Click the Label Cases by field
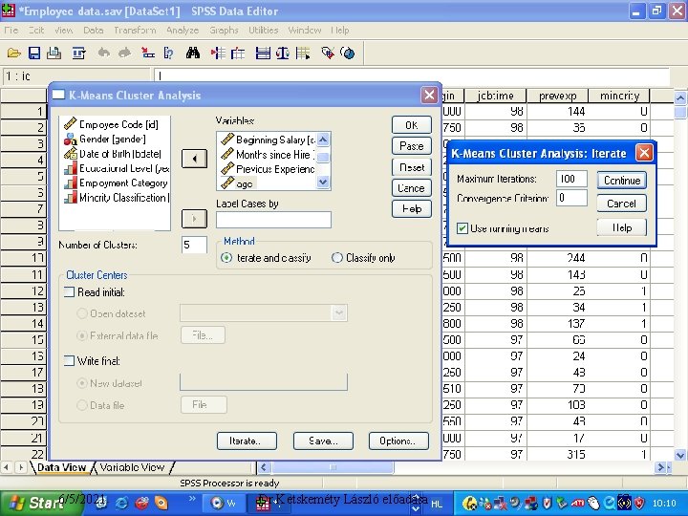The height and width of the screenshot is (516, 688). (x=273, y=220)
